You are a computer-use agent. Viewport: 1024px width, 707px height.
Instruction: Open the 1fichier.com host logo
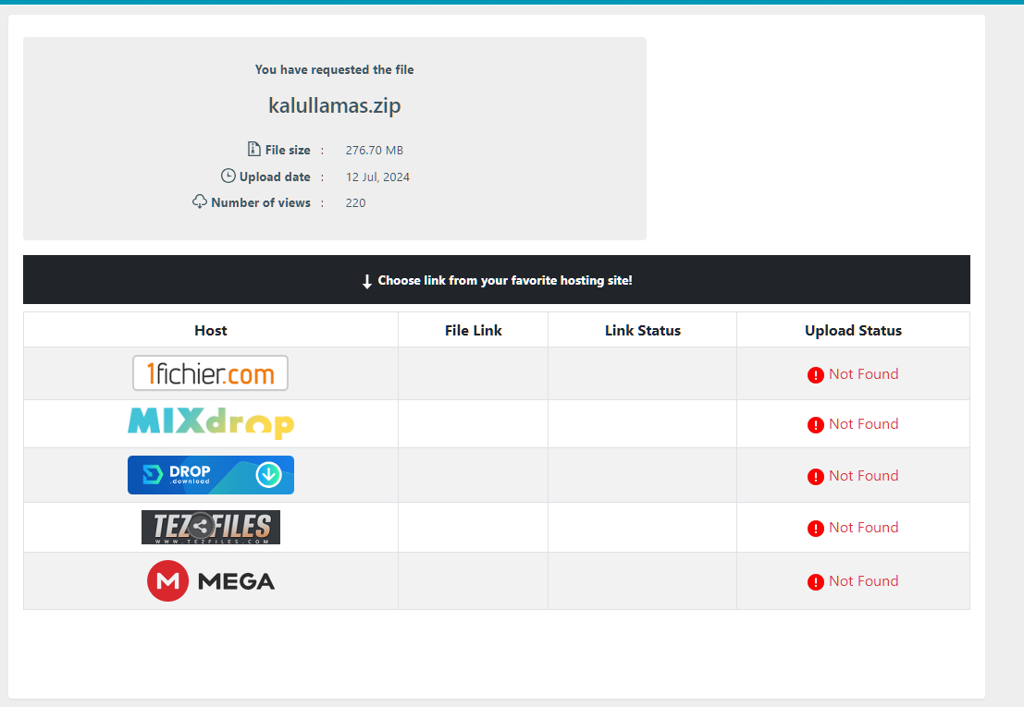pos(210,373)
